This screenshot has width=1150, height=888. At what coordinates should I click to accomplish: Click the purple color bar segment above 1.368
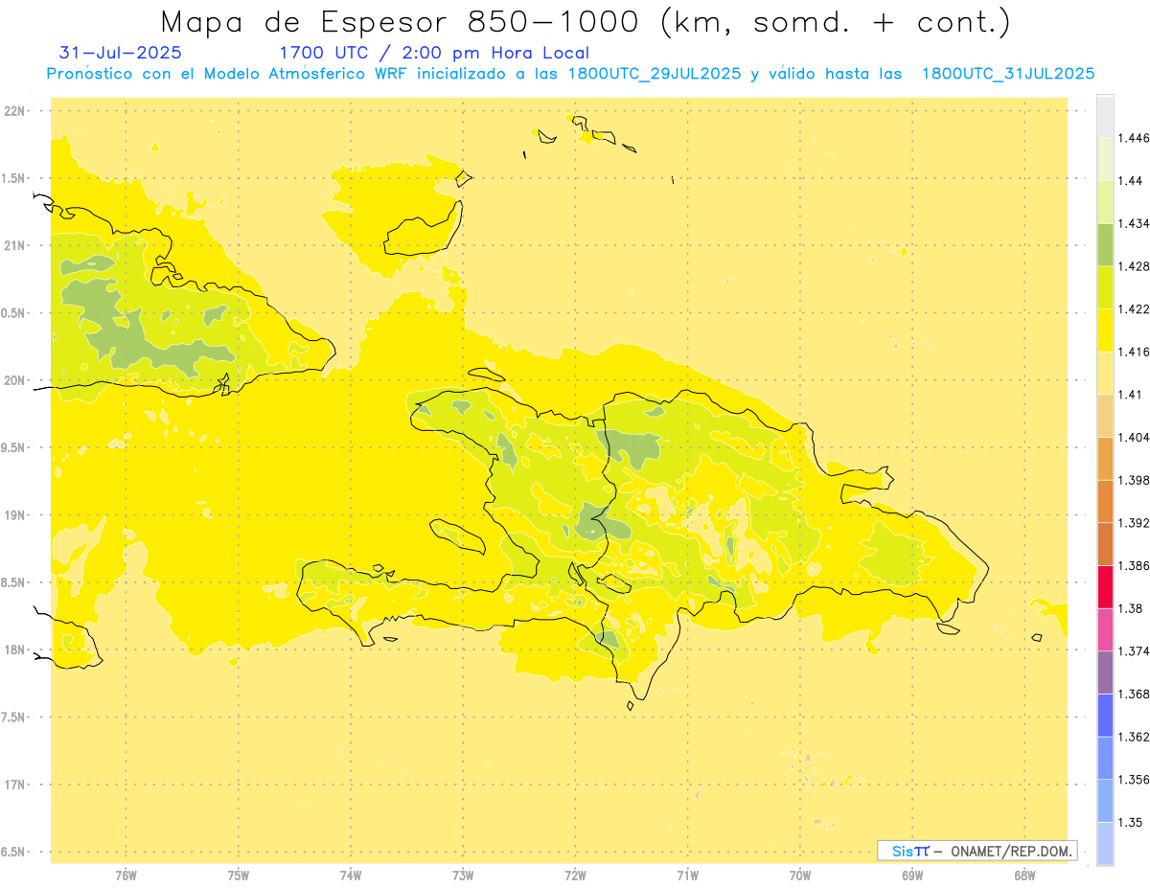point(1105,672)
